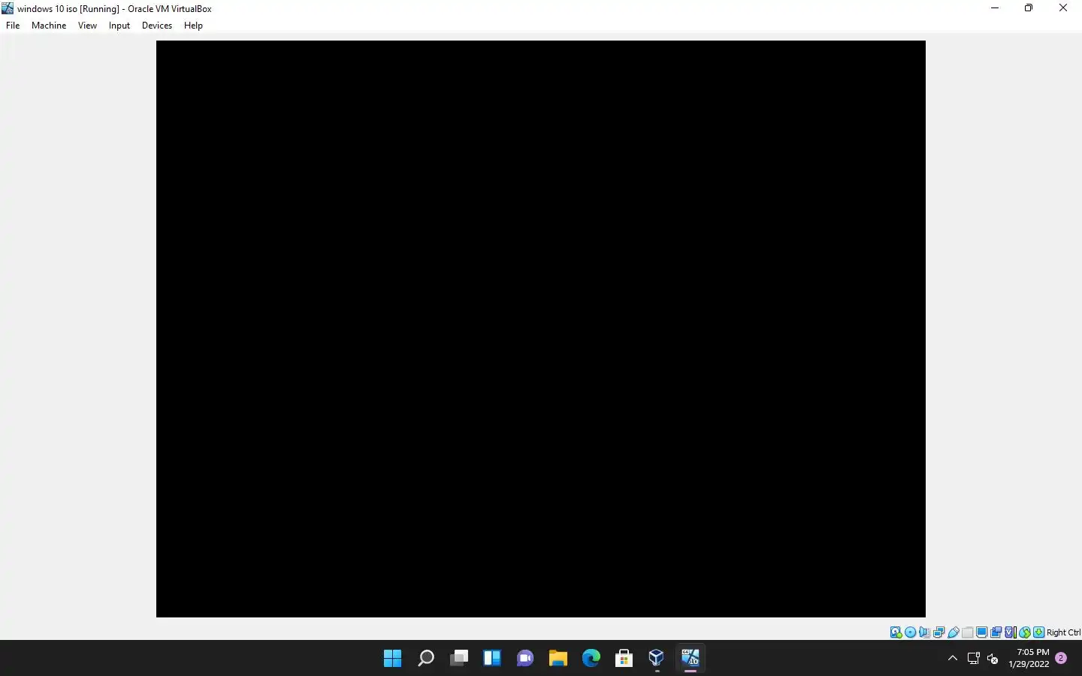Open taskbar Search

425,659
